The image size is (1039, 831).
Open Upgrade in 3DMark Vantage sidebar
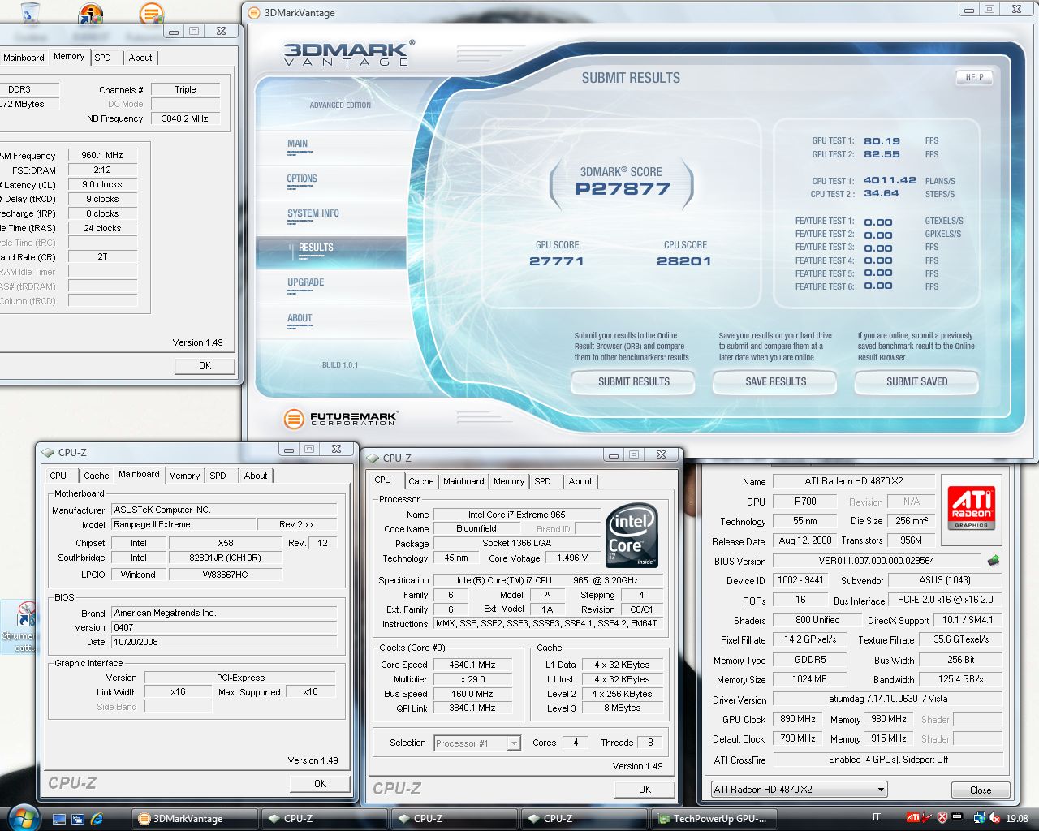coord(306,283)
